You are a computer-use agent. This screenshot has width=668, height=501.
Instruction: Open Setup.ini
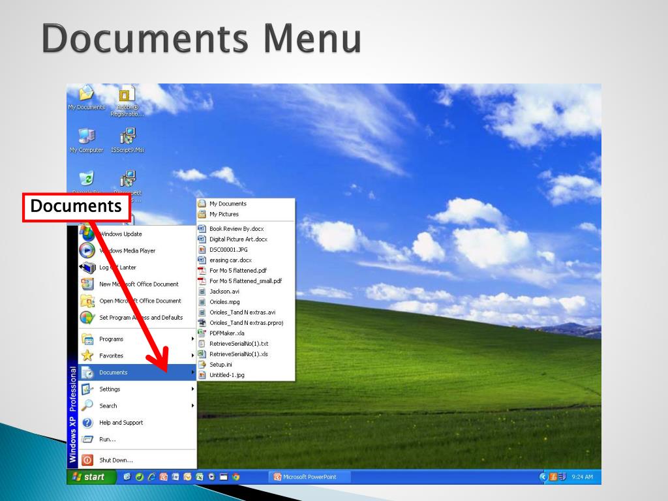[x=246, y=364]
